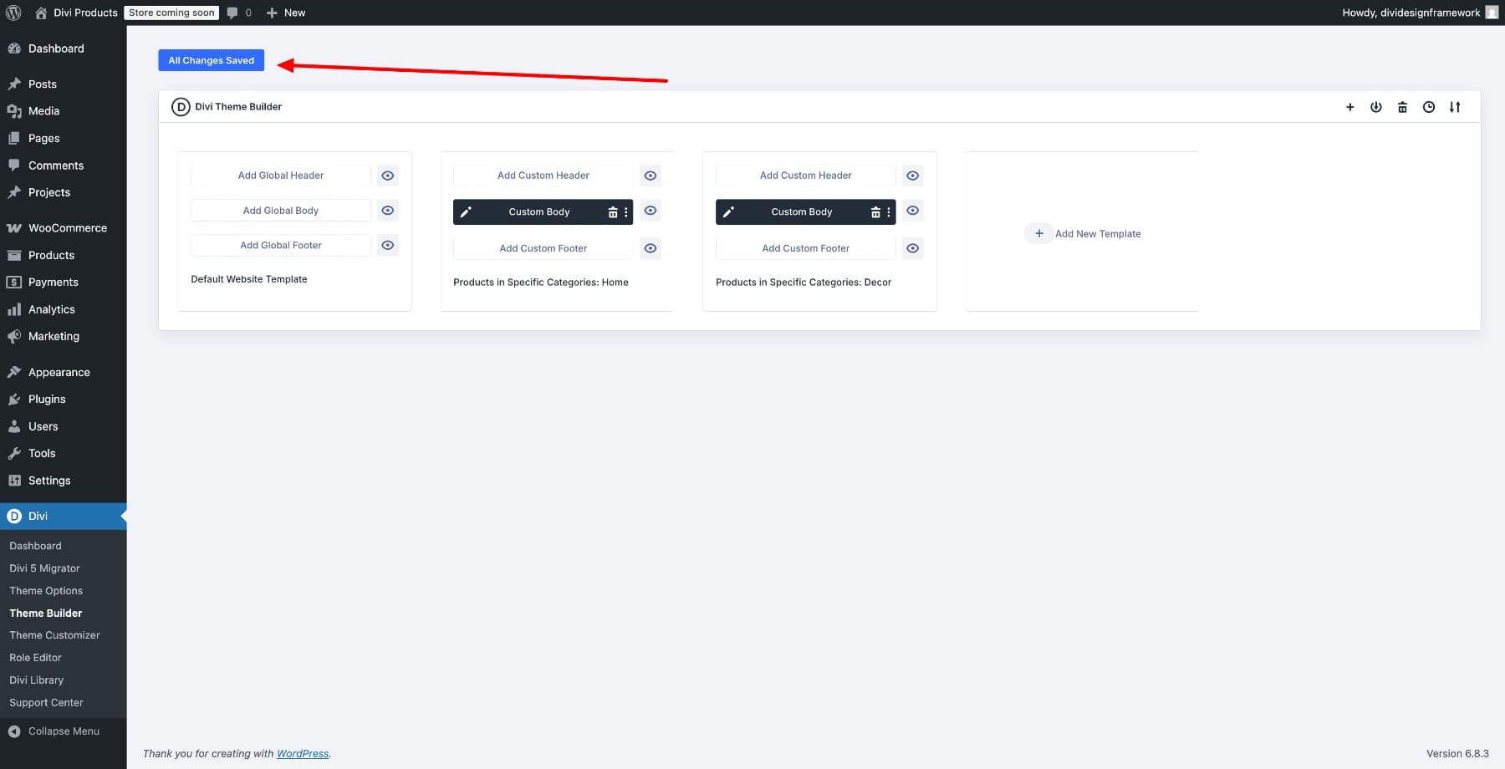View Analytics in sidebar
Screen dimensions: 1505x769
52,309
